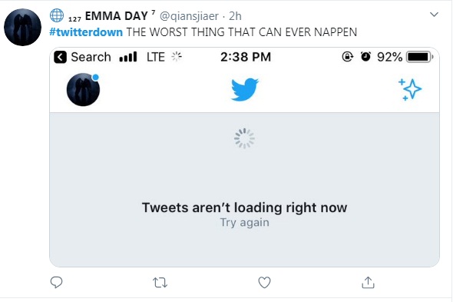Click the loading spinner in the feed

coord(244,138)
